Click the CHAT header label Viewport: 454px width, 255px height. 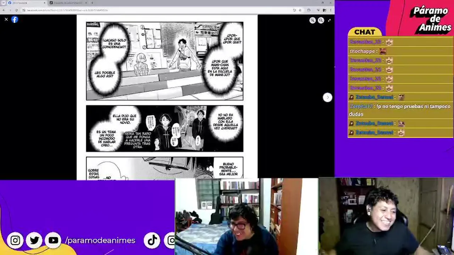point(365,32)
